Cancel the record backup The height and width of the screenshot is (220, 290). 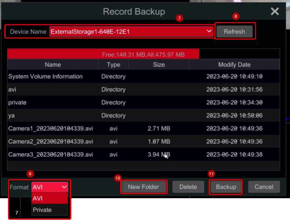click(x=264, y=187)
